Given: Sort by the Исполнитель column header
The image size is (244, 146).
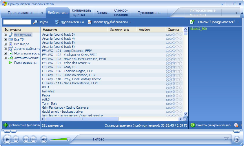Looking at the screenshot, I should click(x=122, y=30).
